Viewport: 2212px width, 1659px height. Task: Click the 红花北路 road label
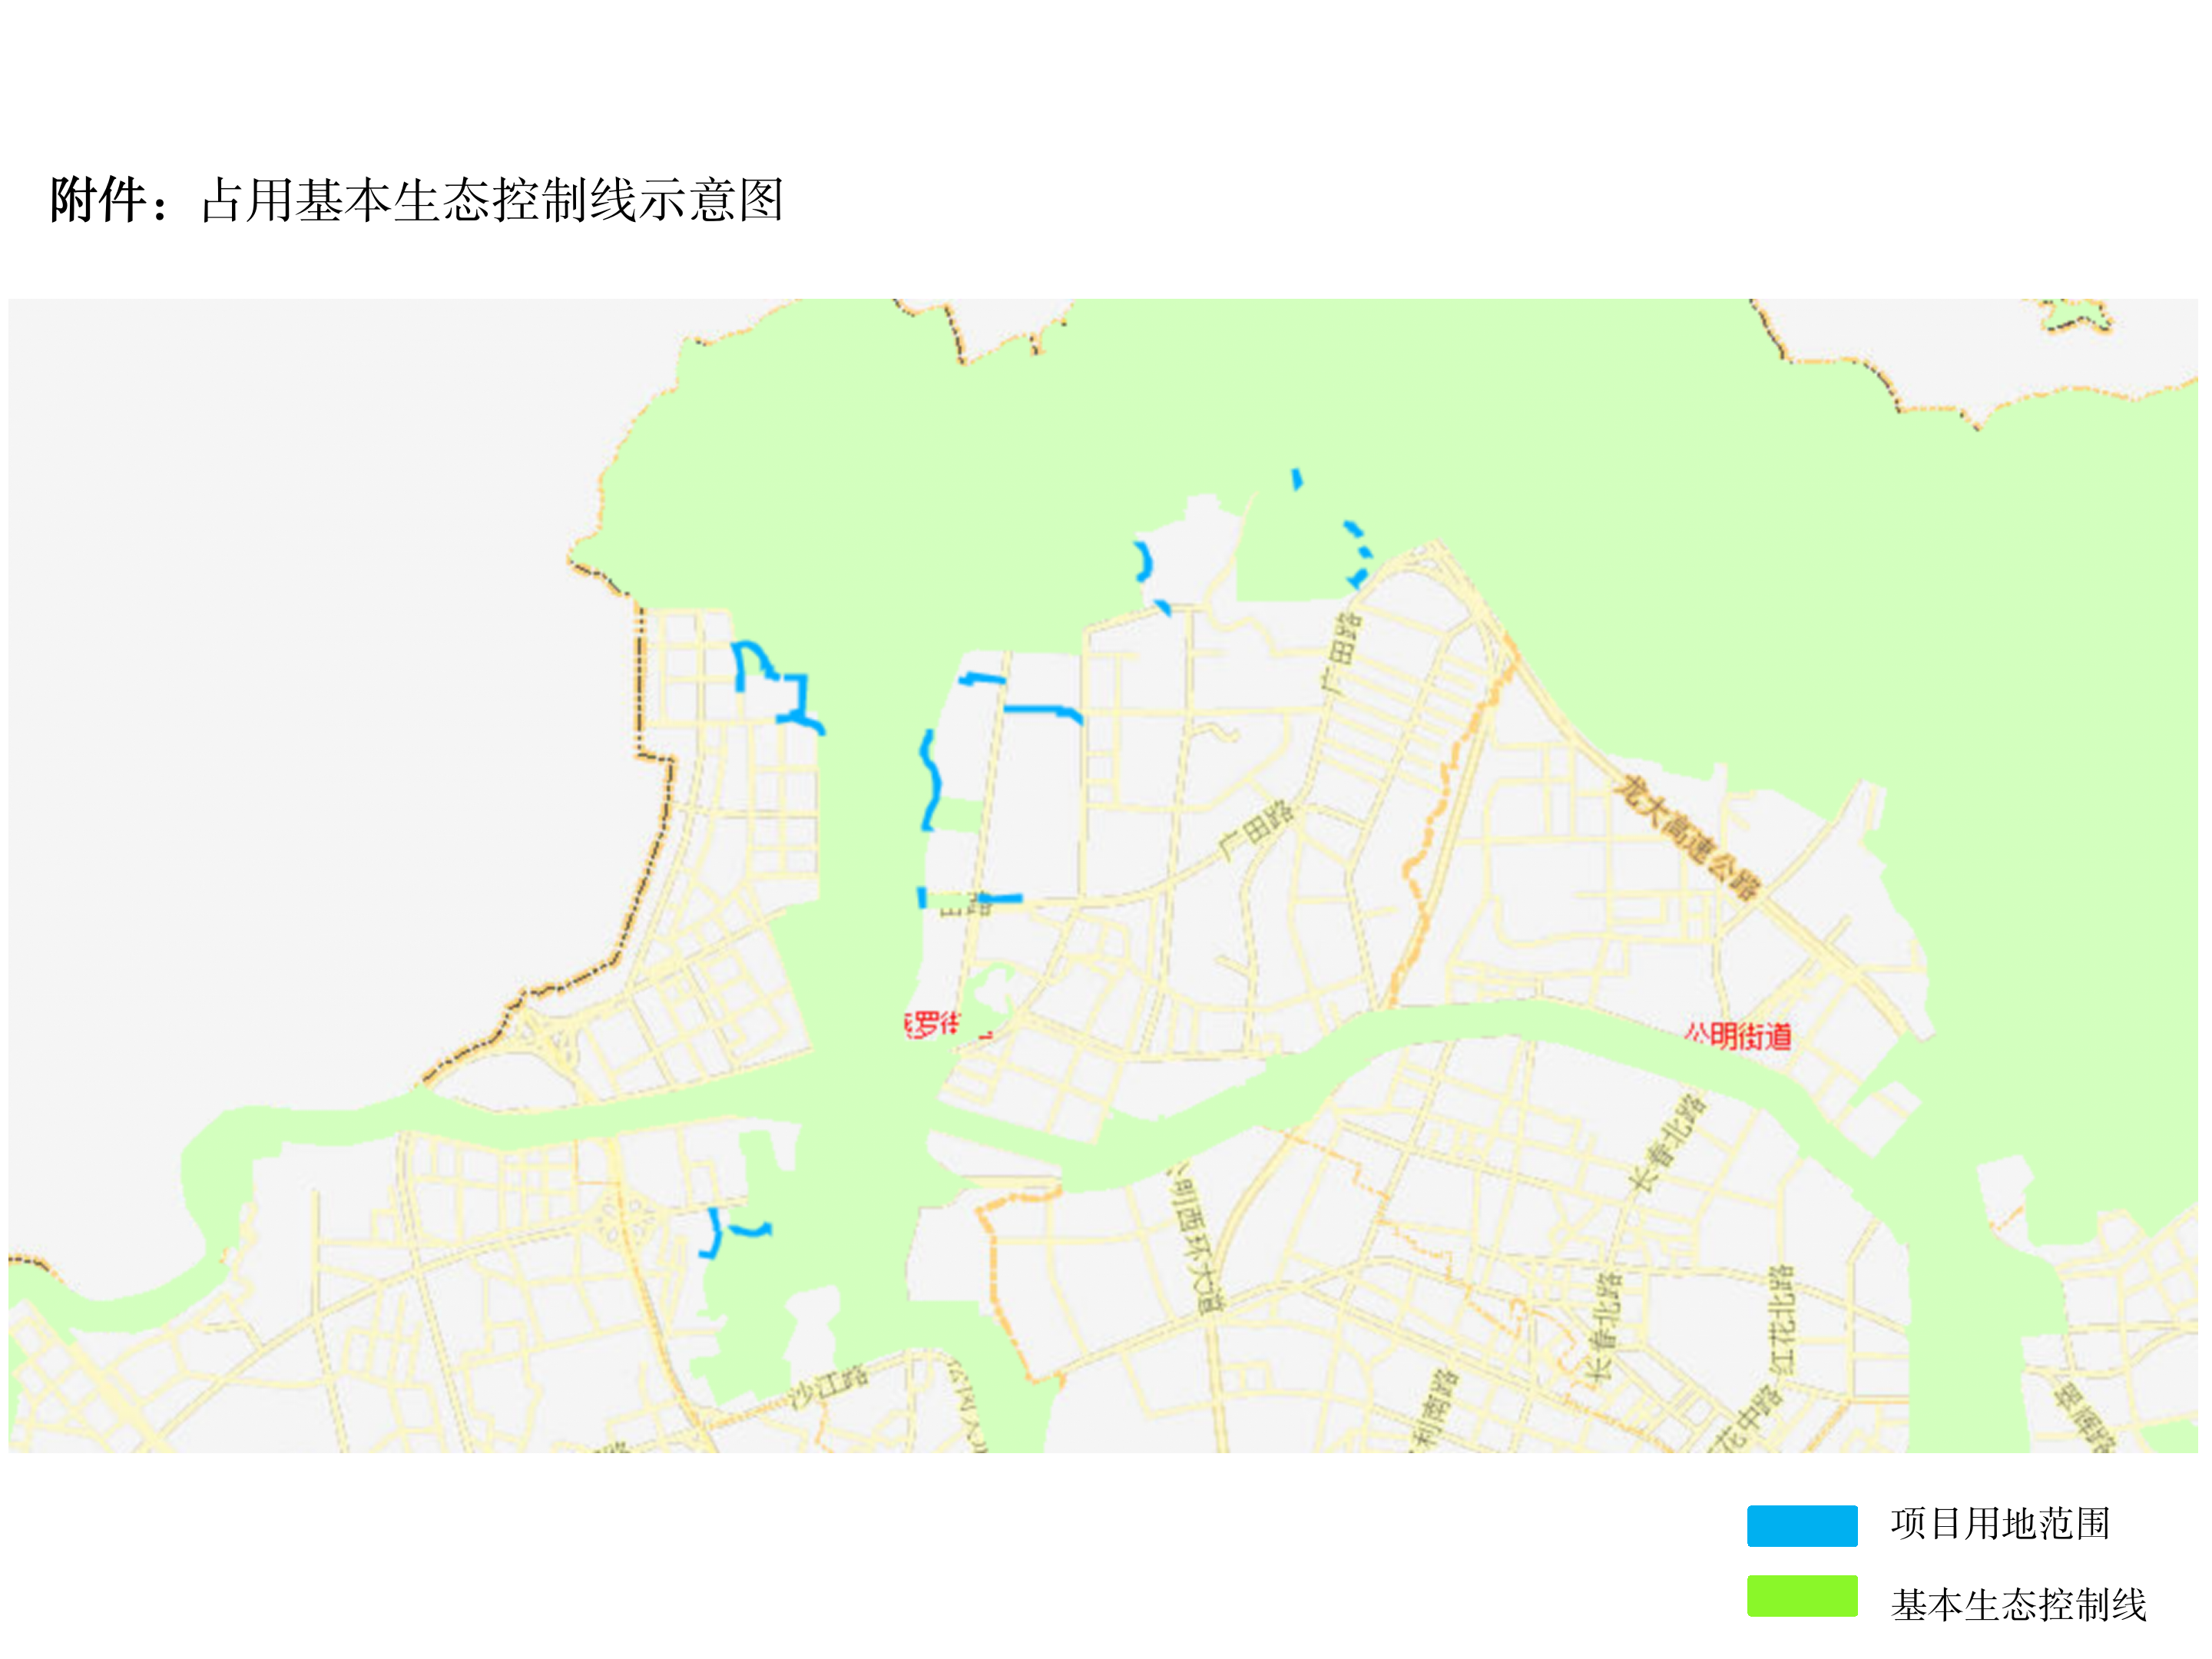pyautogui.click(x=1781, y=1318)
